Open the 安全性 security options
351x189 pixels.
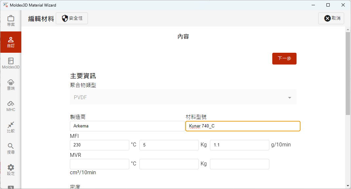click(72, 18)
